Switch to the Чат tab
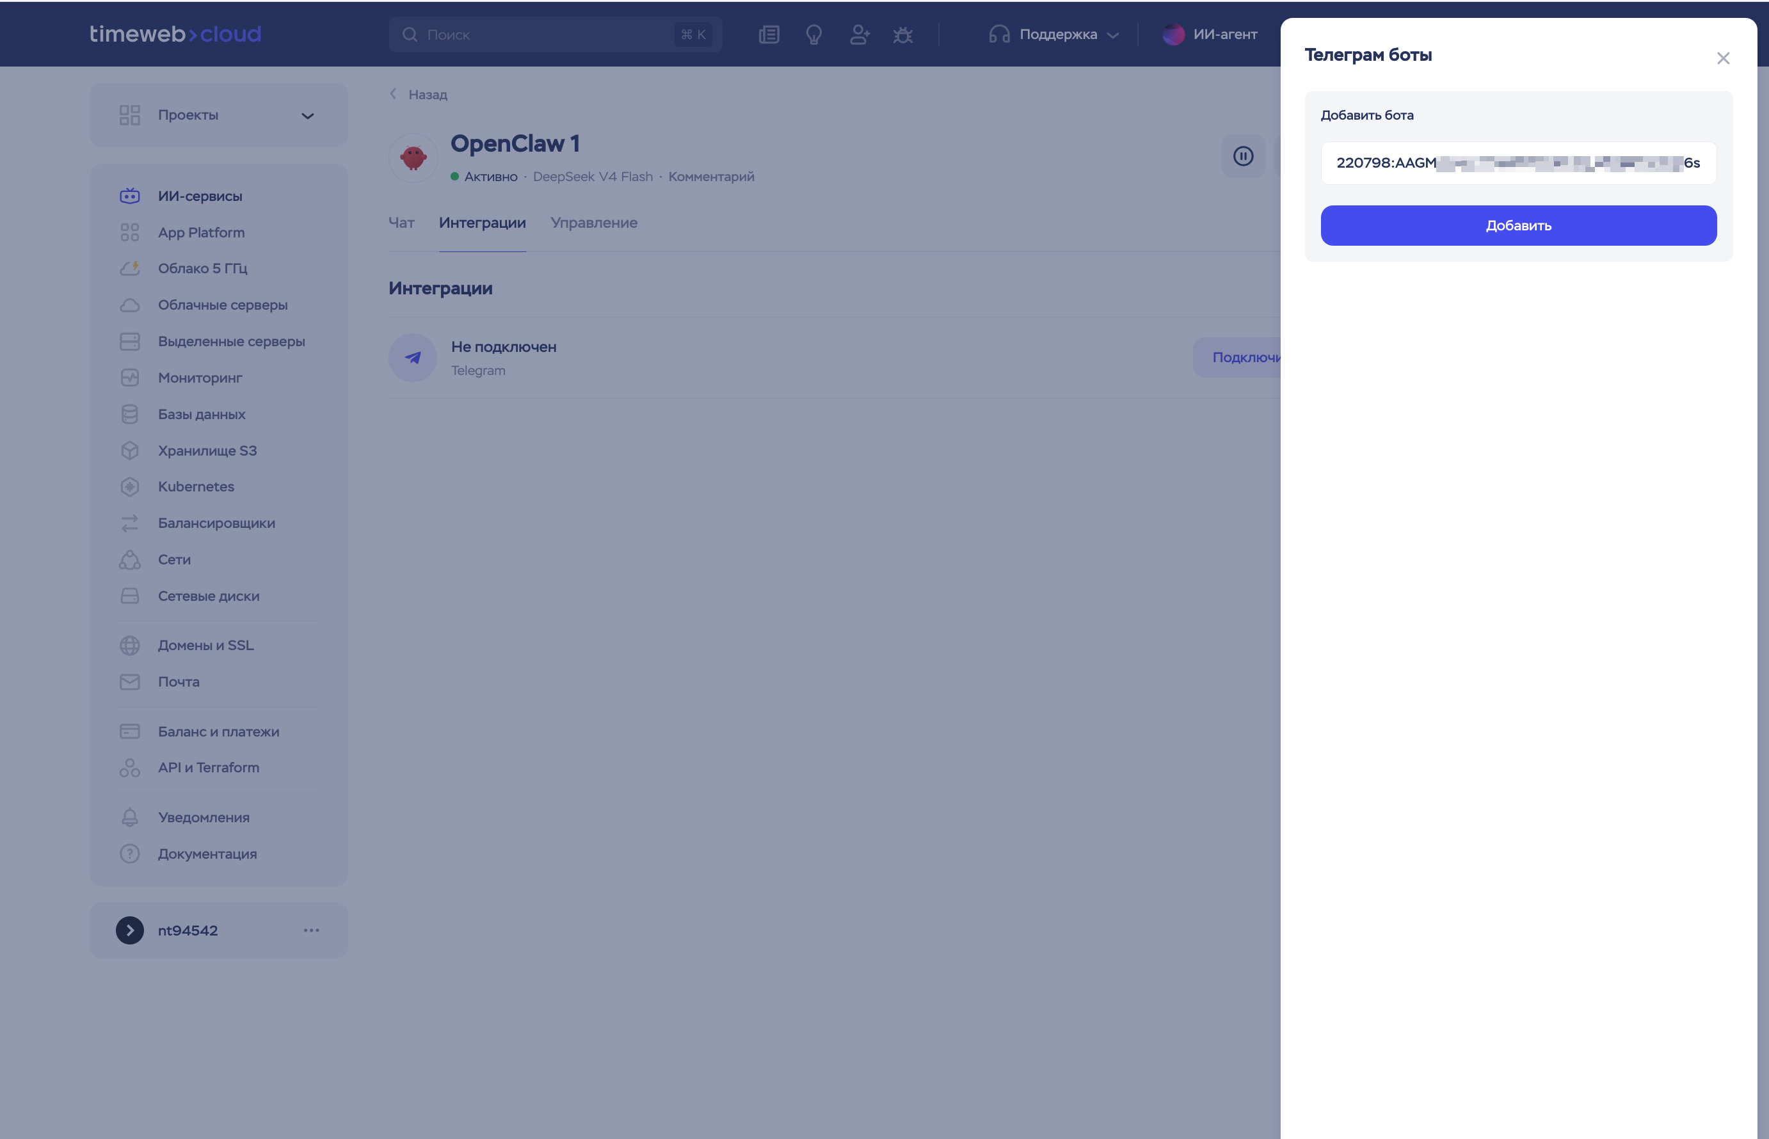 click(401, 223)
